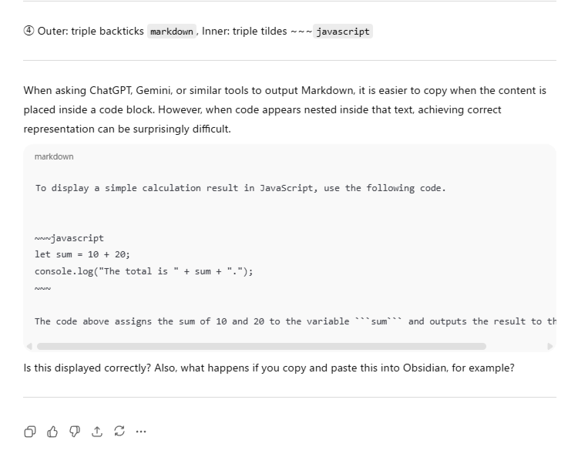Screen dimensions: 578x474
Task: Click the "markdown" language label atop code block
Action: click(x=54, y=156)
